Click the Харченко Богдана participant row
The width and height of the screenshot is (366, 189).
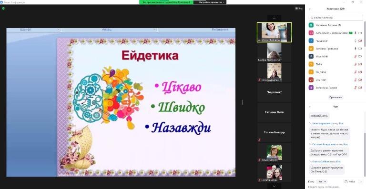point(335,25)
